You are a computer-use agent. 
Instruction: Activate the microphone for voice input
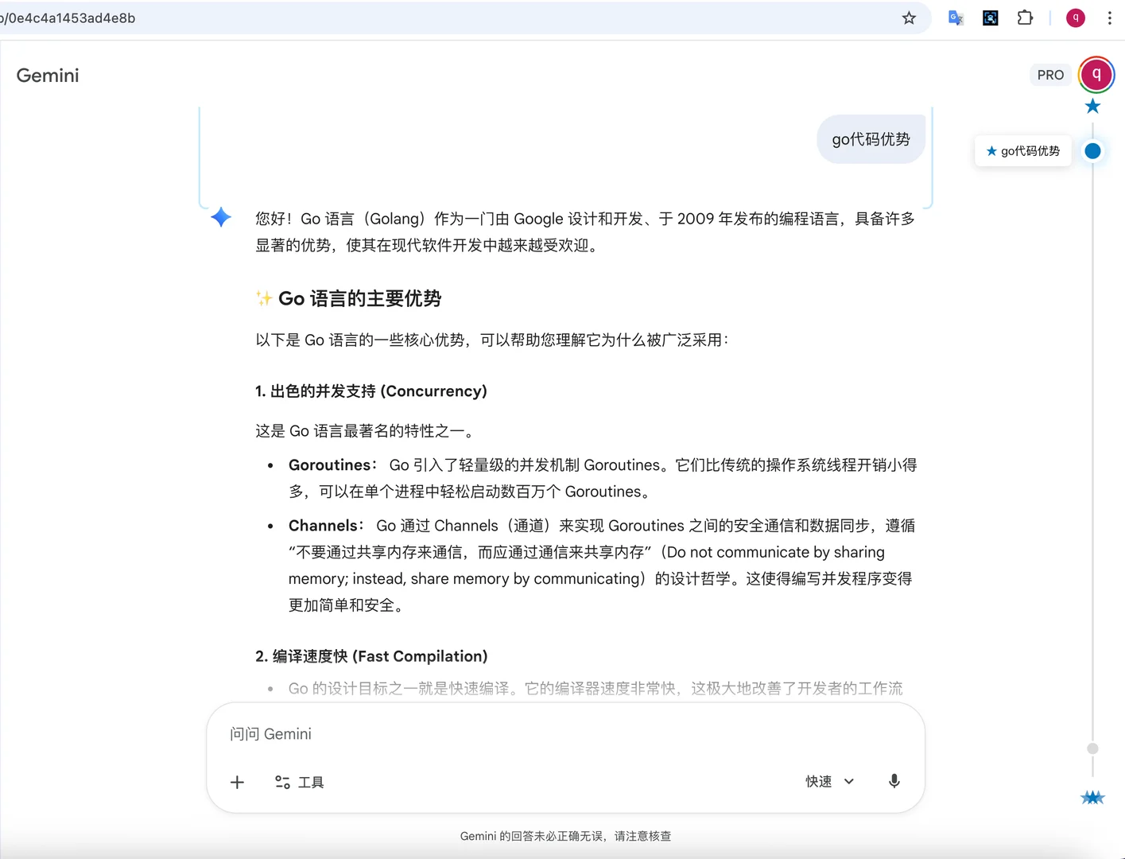[x=894, y=781]
